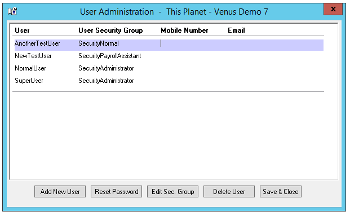Click Save & Close

point(281,191)
